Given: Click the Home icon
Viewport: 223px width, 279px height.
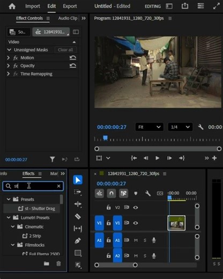Looking at the screenshot, I should pyautogui.click(x=12, y=6).
